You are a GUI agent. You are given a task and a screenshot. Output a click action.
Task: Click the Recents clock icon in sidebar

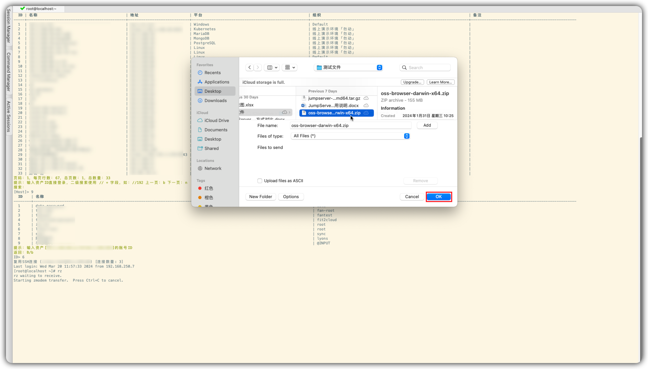coord(200,73)
